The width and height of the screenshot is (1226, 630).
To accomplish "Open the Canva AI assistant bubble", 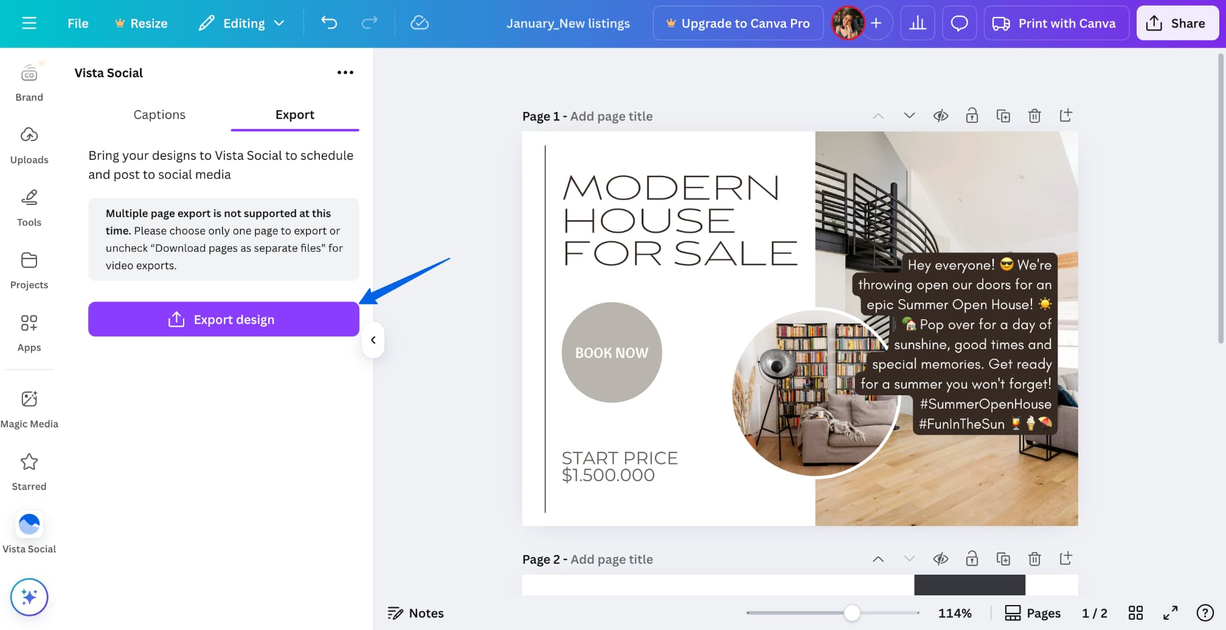I will [29, 597].
